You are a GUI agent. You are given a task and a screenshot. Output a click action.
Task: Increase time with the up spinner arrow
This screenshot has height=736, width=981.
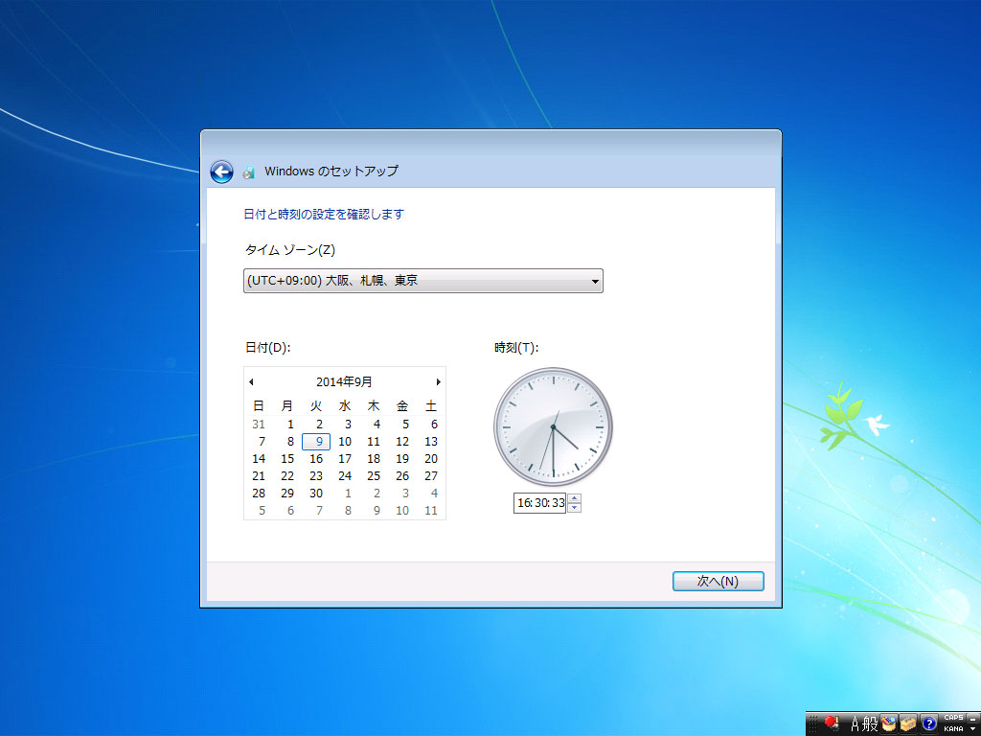coord(574,497)
